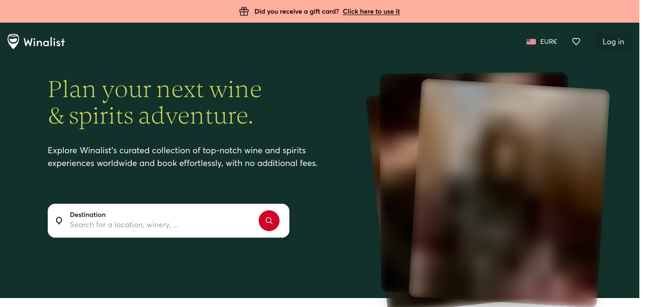Click the Winalist wine glass logo icon
645x307 pixels.
[x=13, y=41]
